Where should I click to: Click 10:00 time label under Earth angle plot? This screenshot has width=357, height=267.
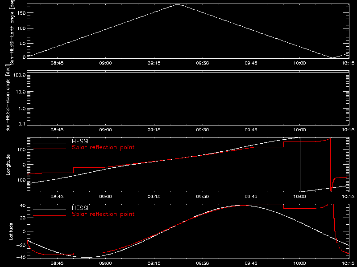[x=299, y=63]
